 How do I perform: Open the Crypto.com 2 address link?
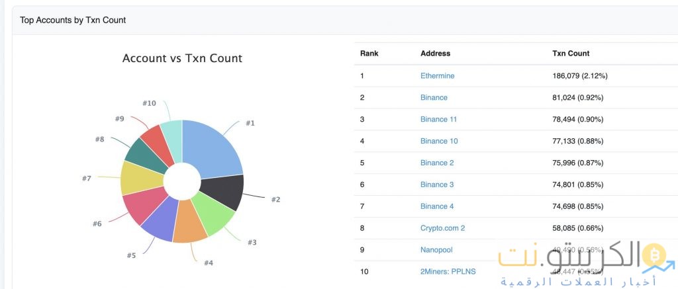point(442,228)
